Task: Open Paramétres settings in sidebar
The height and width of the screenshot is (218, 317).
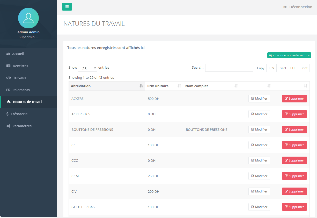Action: pyautogui.click(x=22, y=126)
